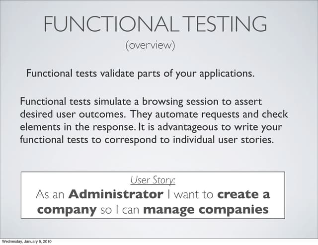Viewport: 318px width, 245px height.
Task: Click the bold word 'company' in the story box
Action: [x=67, y=210]
